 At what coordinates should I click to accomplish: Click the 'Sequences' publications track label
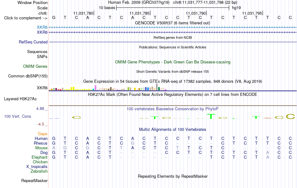37,52
